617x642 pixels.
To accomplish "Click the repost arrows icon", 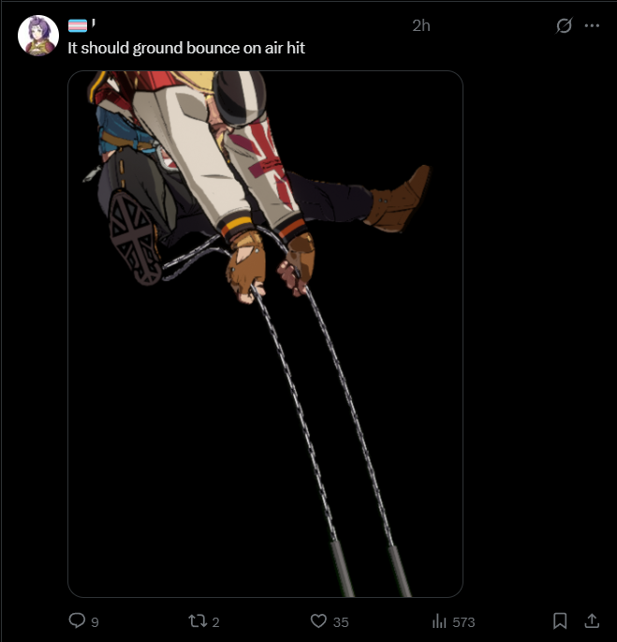I will (x=198, y=621).
